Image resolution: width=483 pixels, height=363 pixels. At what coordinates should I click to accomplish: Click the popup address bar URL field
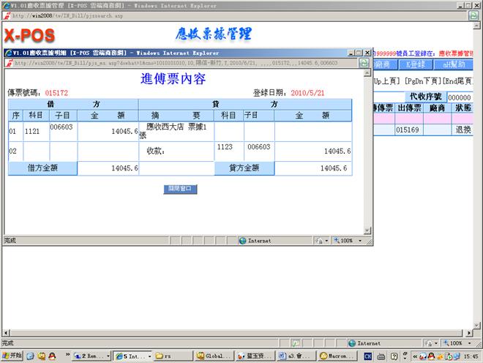click(x=183, y=64)
